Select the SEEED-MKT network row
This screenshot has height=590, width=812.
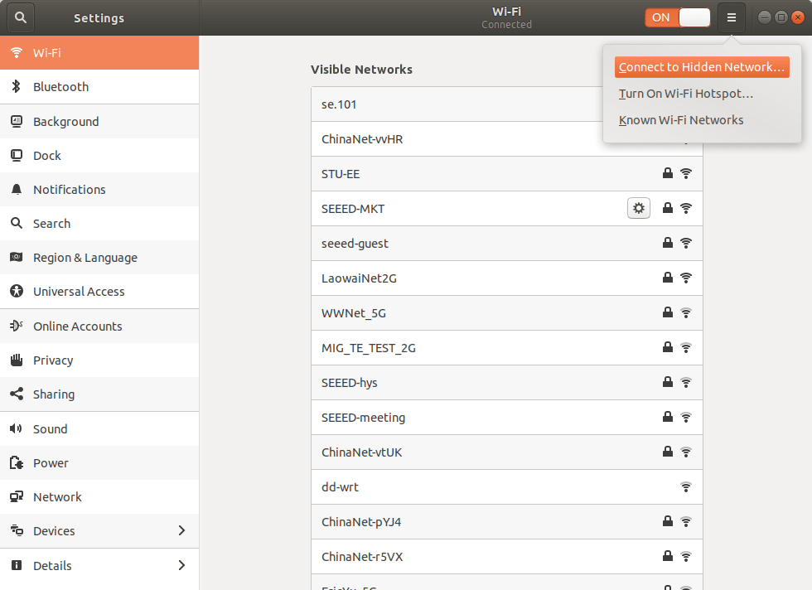click(507, 208)
